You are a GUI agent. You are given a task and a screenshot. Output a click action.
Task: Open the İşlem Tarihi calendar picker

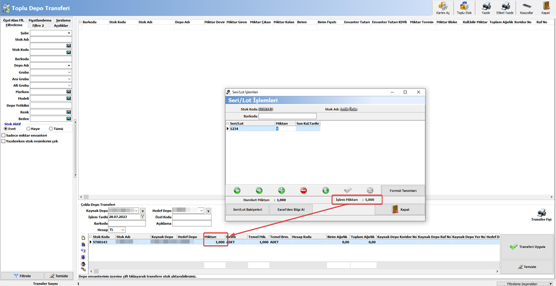tap(143, 217)
